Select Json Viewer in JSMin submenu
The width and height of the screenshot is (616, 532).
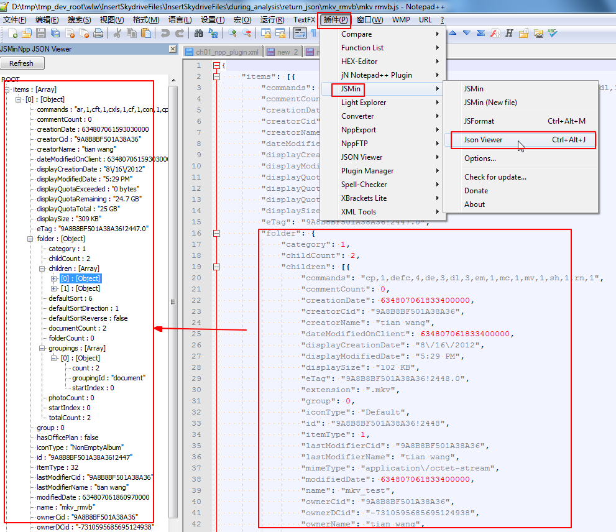(x=483, y=140)
